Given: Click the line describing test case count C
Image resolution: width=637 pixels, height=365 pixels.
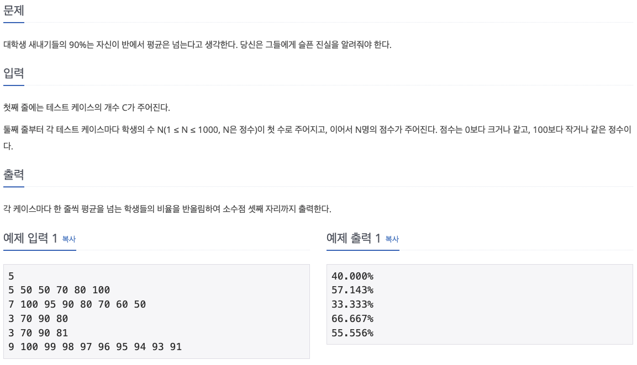Looking at the screenshot, I should tap(87, 108).
